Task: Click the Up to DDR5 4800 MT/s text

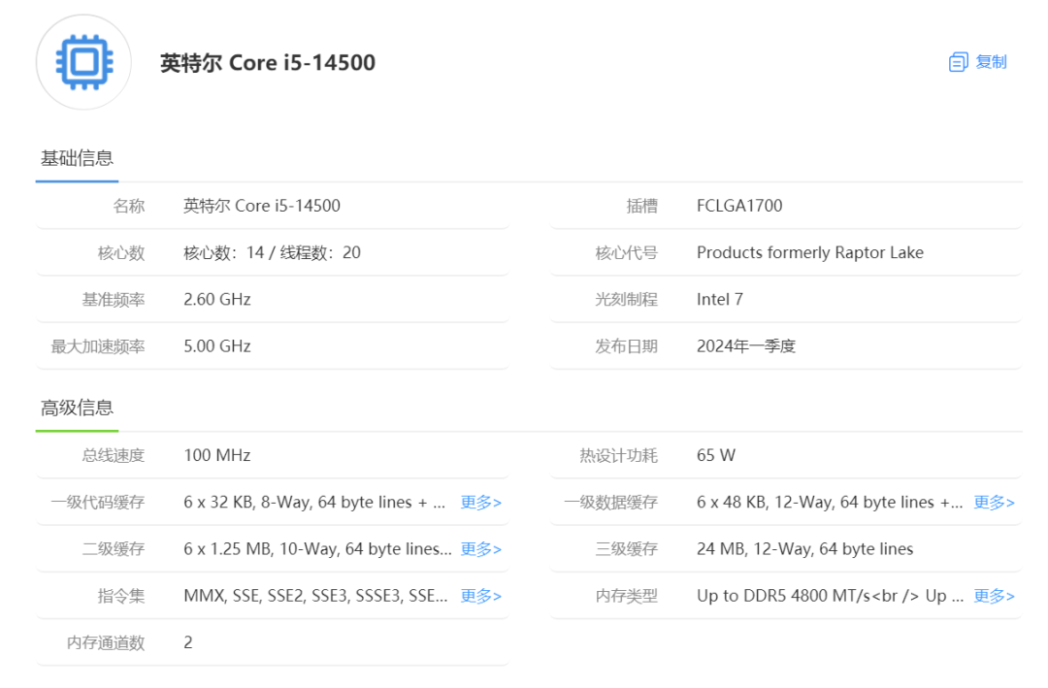Action: 830,596
